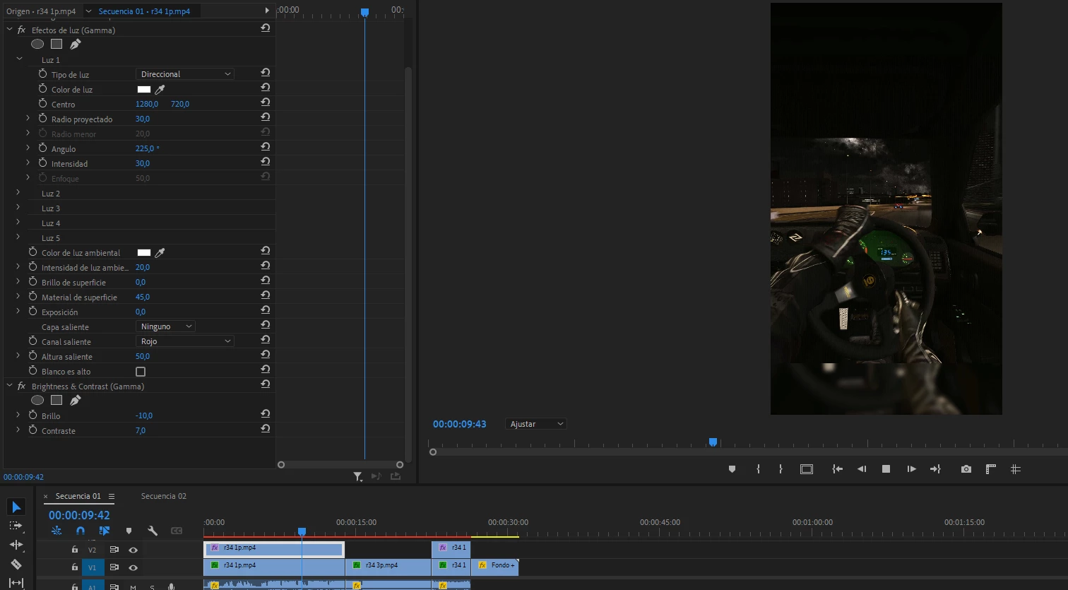Toggle insert sequences as nests
This screenshot has height=590, width=1068.
point(57,531)
